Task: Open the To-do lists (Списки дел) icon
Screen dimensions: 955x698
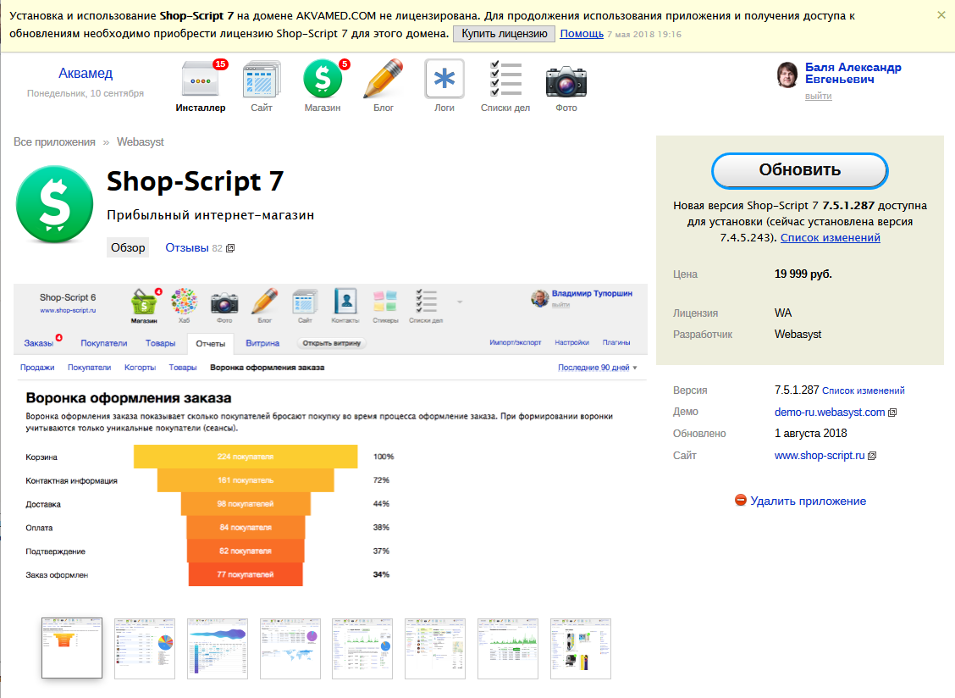Action: [x=505, y=81]
